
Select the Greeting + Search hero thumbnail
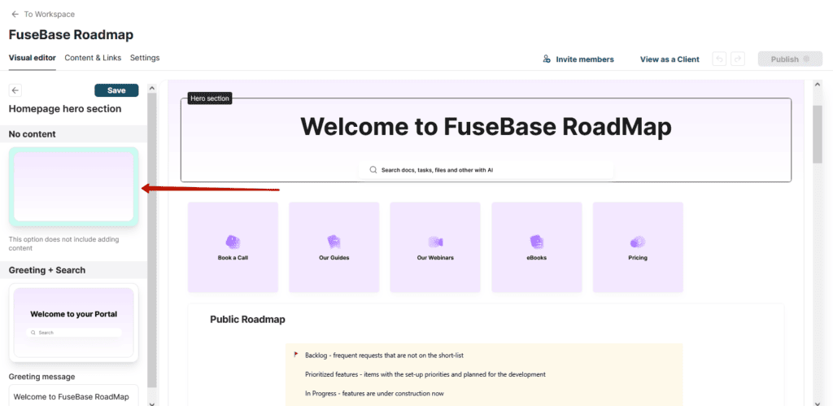tap(74, 322)
